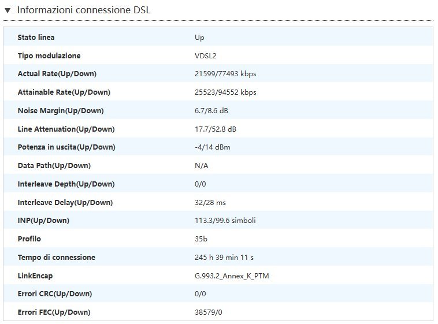The image size is (438, 324).
Task: Select the Tempo di connessione duration value
Action: coord(225,258)
